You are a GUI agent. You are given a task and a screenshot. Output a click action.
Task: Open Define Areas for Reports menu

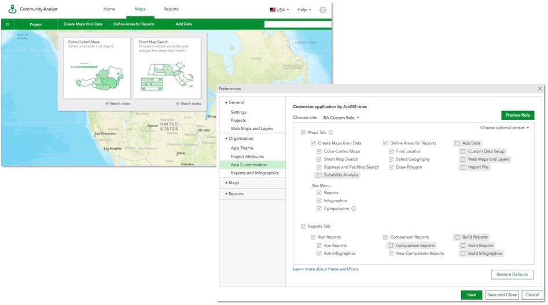(x=134, y=24)
